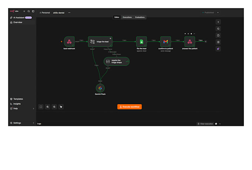Toggle the side panel icon on right toolbar

click(218, 42)
